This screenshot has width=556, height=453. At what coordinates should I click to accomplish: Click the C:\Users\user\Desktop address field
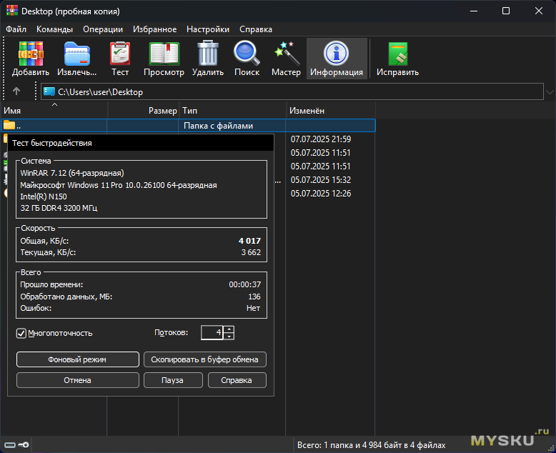tap(292, 91)
